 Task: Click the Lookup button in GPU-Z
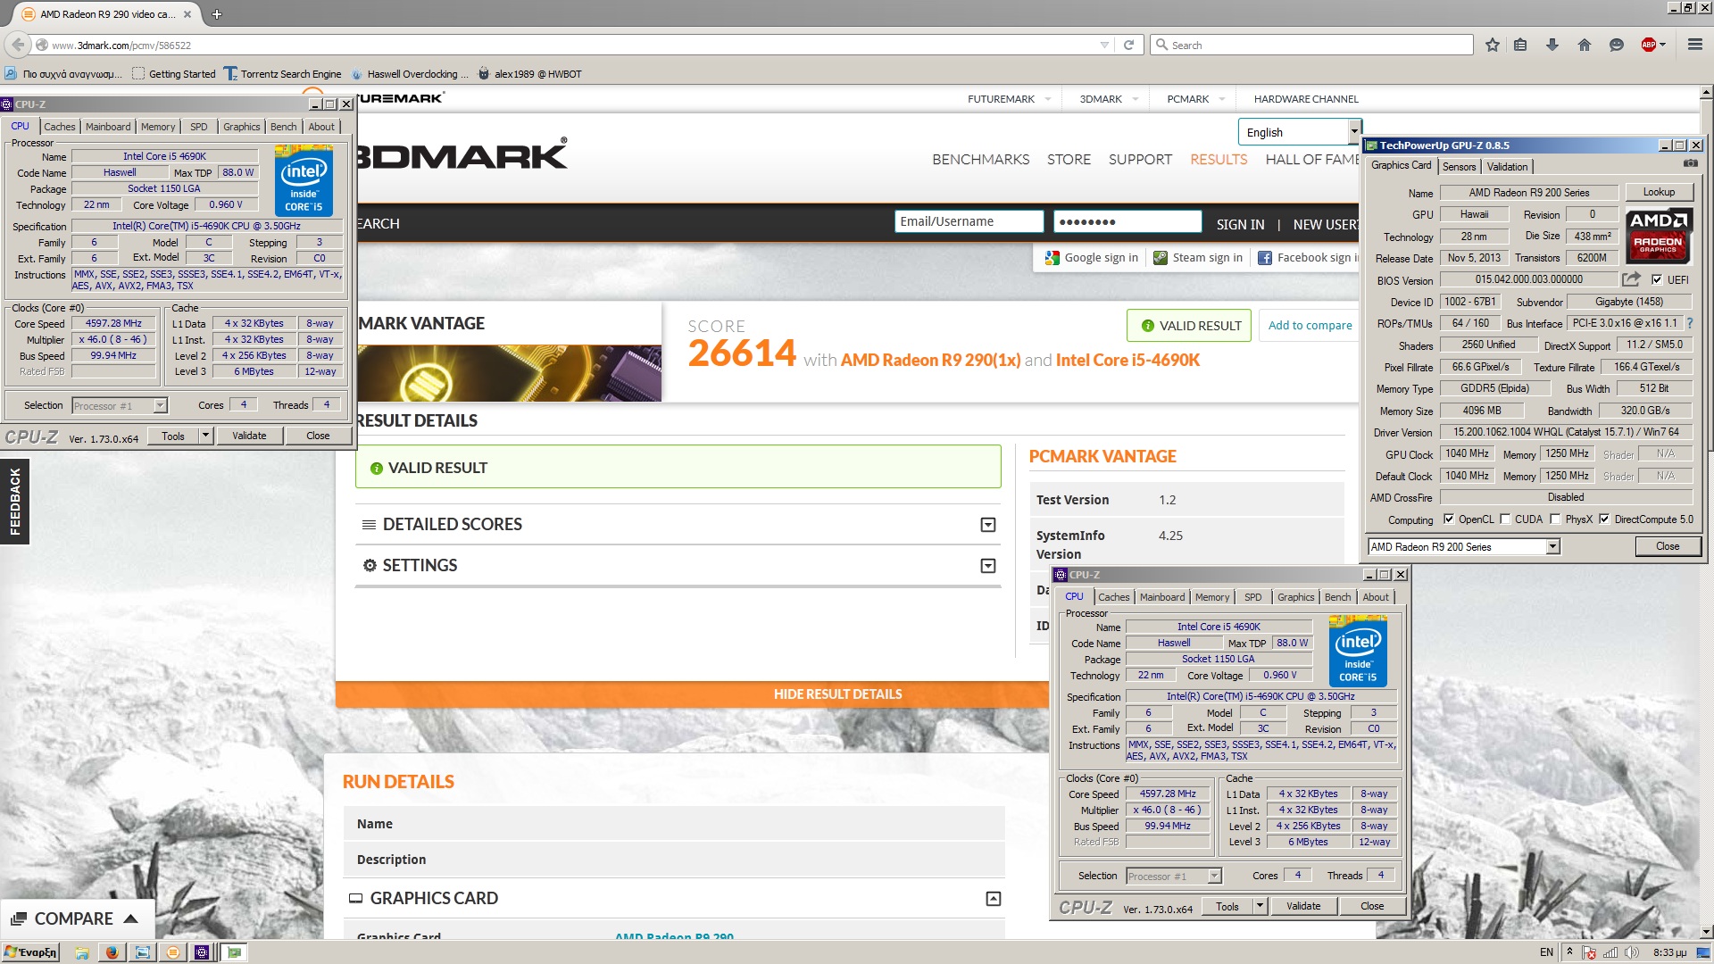point(1659,192)
